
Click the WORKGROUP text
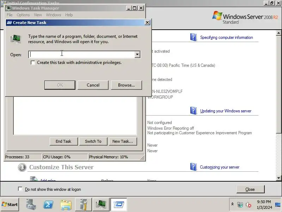160,97
